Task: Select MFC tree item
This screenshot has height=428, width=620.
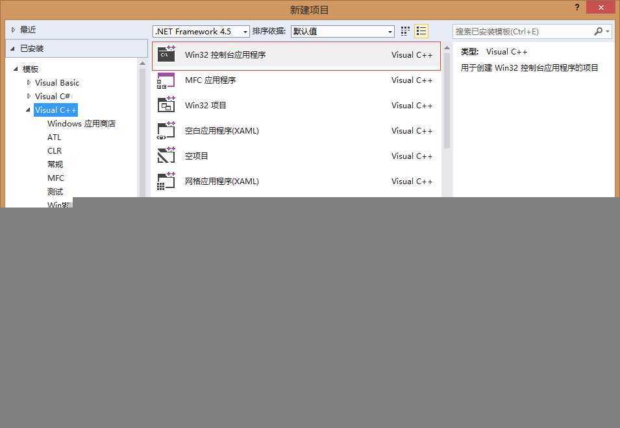Action: pyautogui.click(x=56, y=178)
